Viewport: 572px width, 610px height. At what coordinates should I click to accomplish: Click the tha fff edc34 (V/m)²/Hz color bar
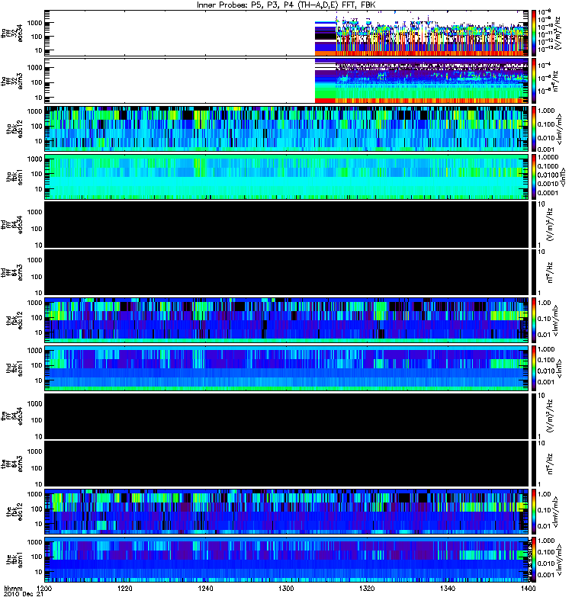pos(533,34)
